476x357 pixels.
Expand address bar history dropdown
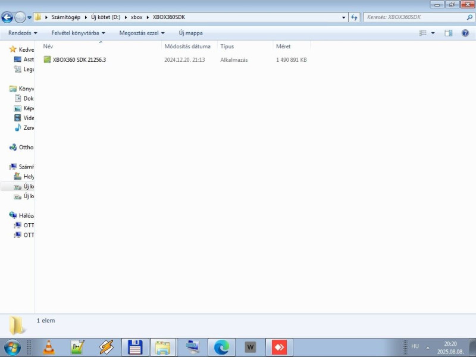344,18
